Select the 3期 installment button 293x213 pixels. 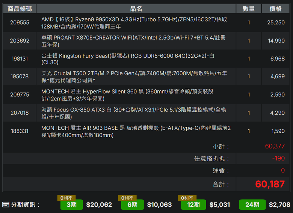pos(72,205)
